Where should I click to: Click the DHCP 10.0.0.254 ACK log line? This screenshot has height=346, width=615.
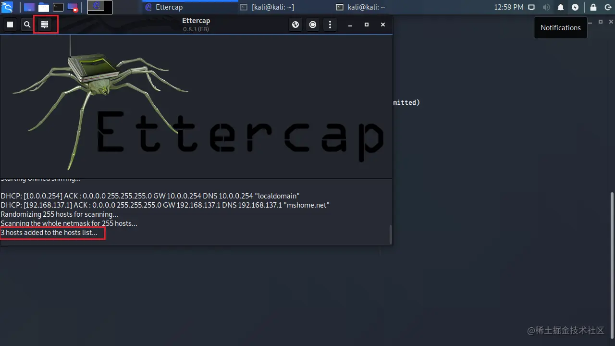[150, 196]
